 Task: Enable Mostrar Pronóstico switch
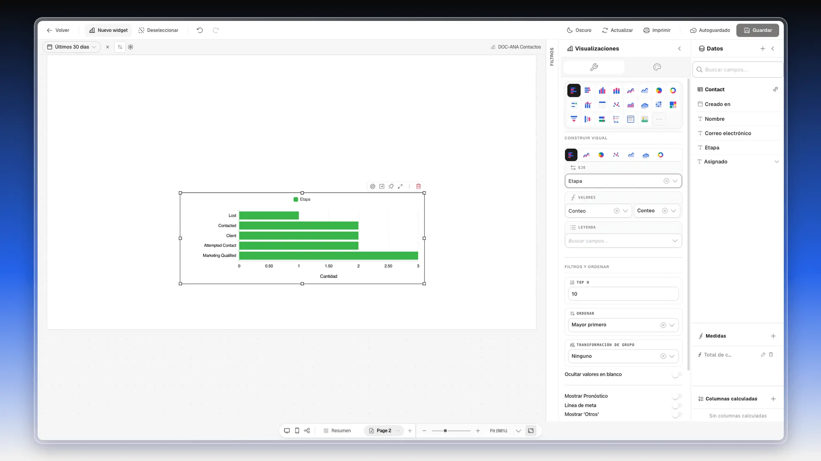coord(676,396)
